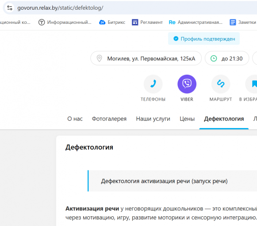Click the Re icon of Административная bookmark

[x=172, y=22]
